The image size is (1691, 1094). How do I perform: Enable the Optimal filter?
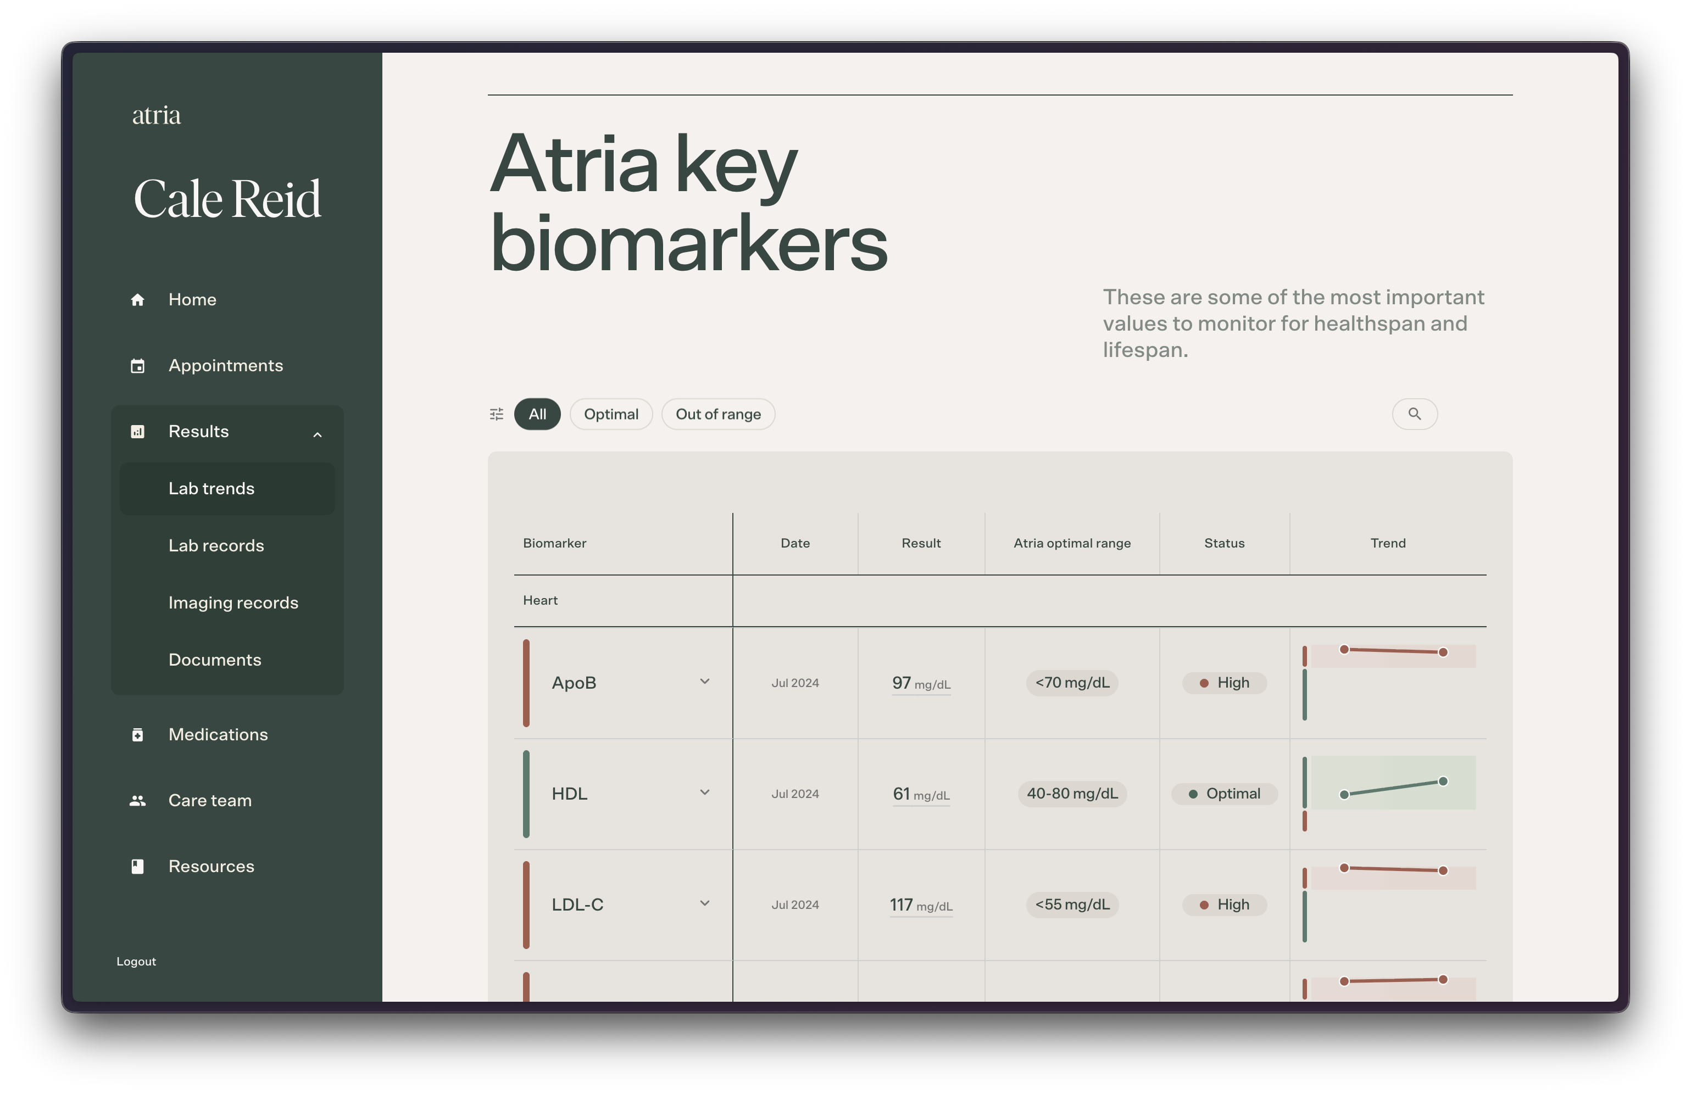[611, 414]
